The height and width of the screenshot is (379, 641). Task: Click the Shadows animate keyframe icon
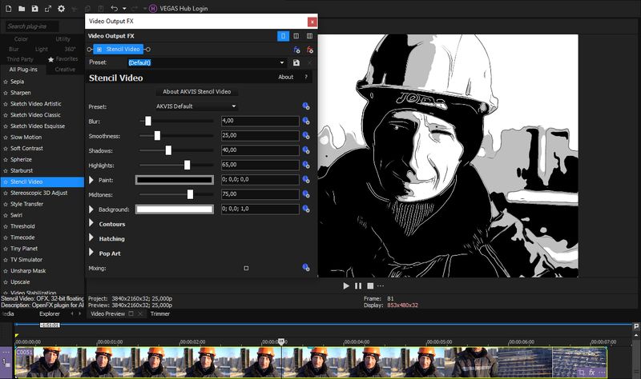click(x=306, y=150)
